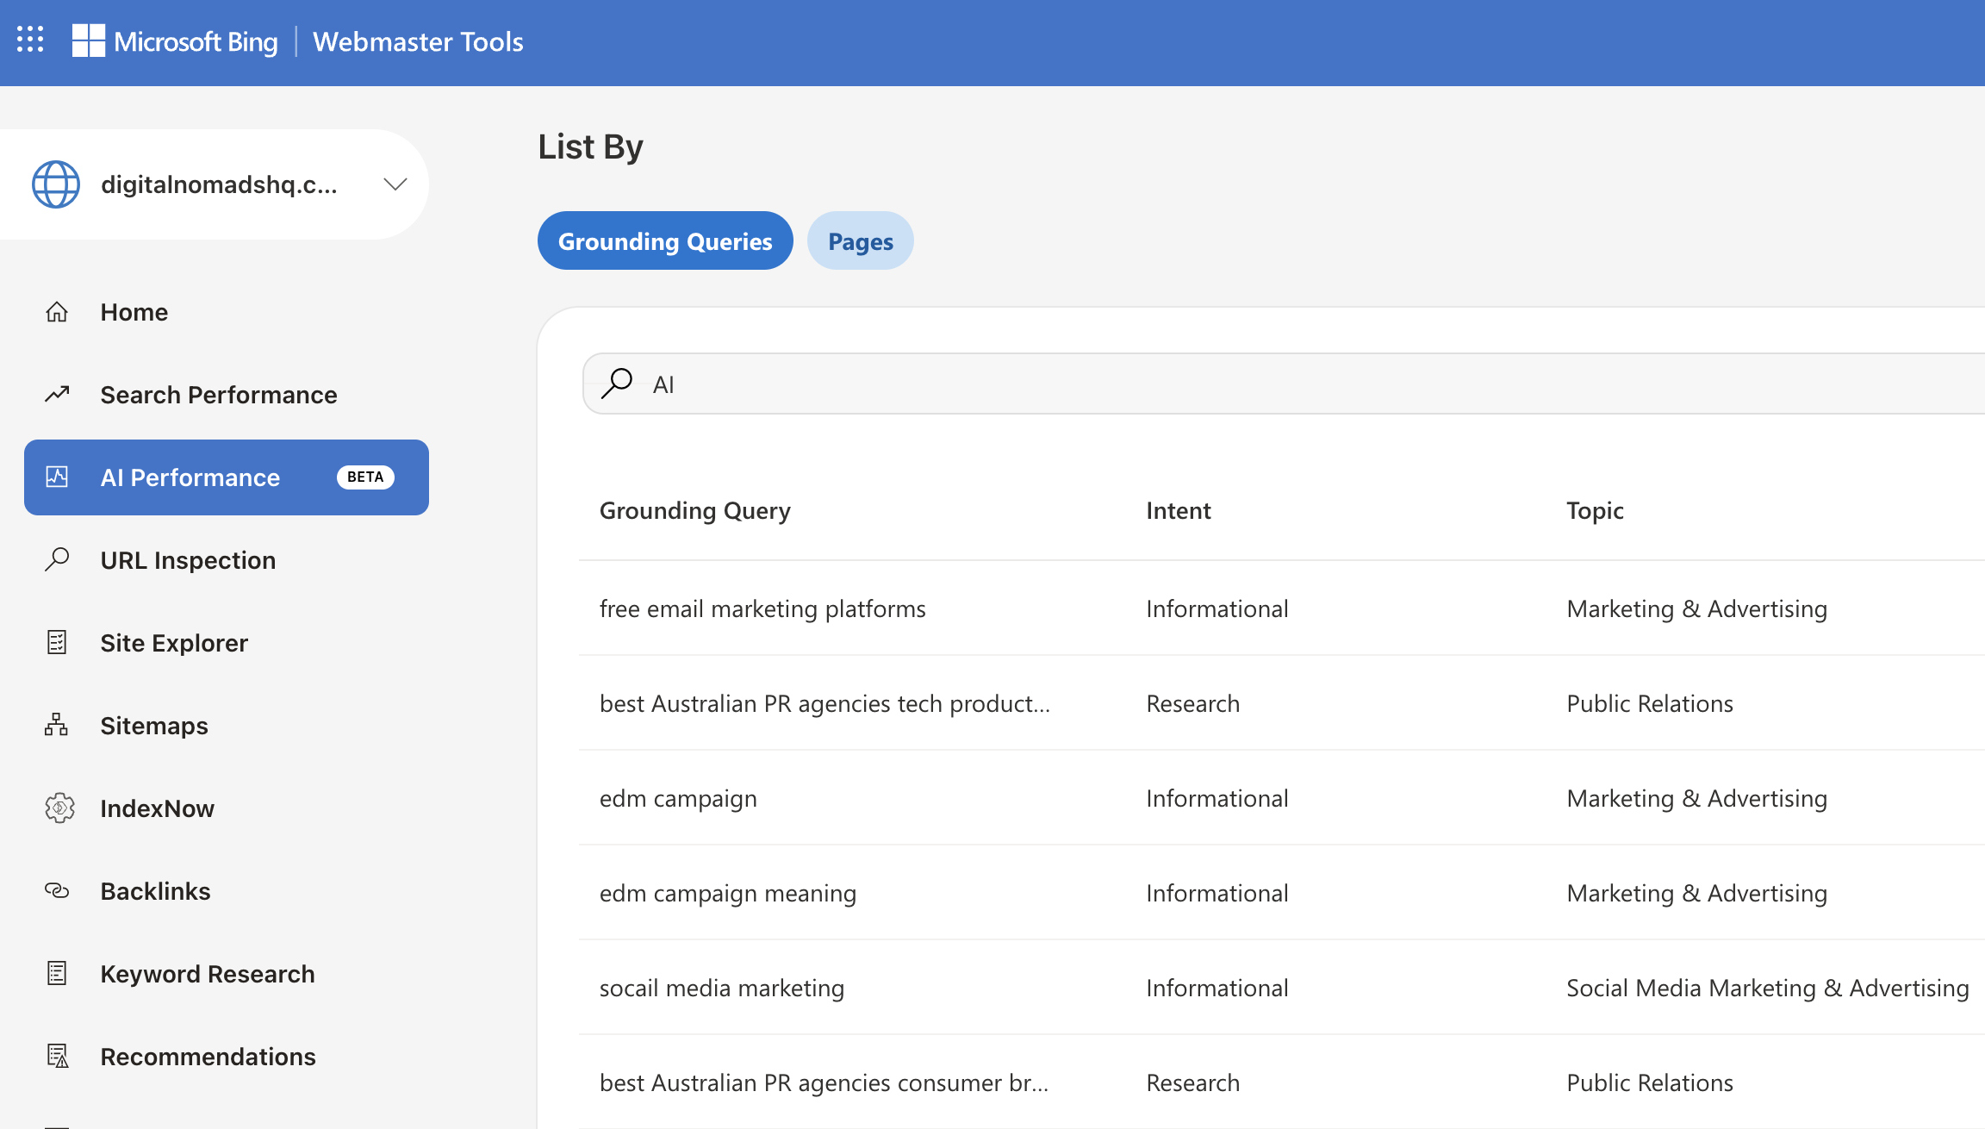Click the Intent column header

pyautogui.click(x=1179, y=511)
